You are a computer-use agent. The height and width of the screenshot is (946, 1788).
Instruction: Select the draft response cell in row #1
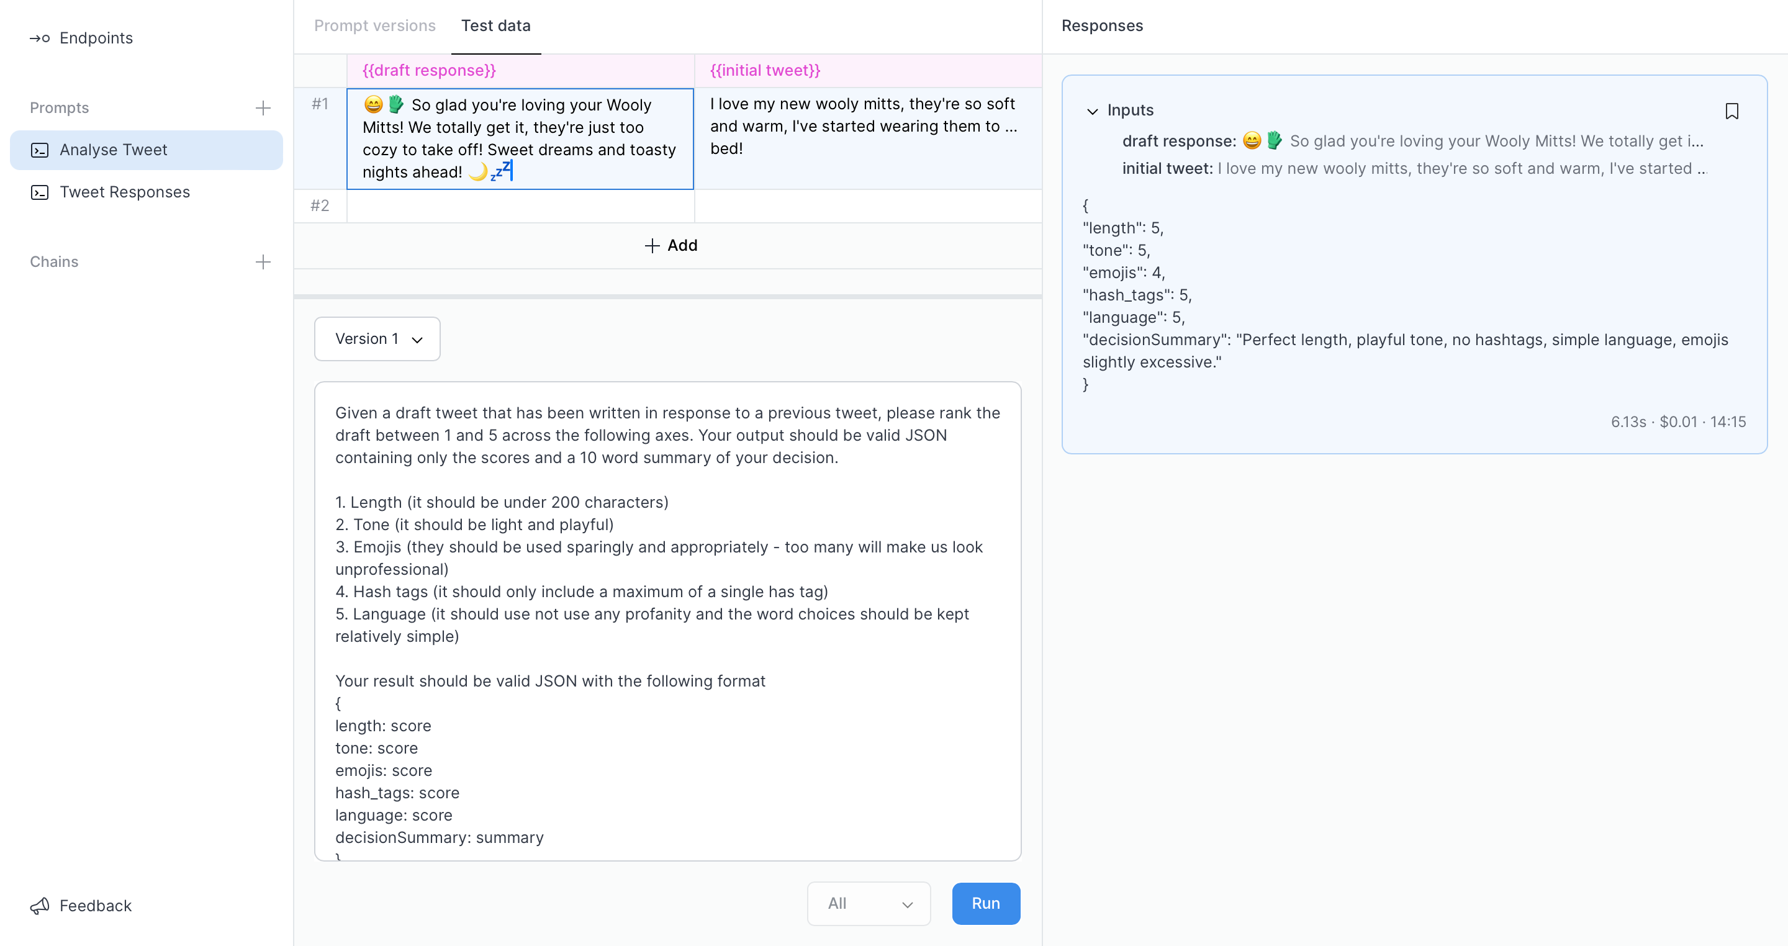(x=519, y=138)
